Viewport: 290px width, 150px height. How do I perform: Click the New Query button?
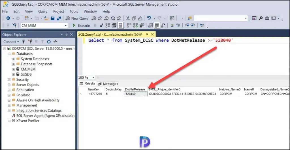click(x=77, y=18)
